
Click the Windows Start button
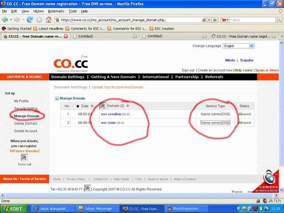click(x=14, y=209)
